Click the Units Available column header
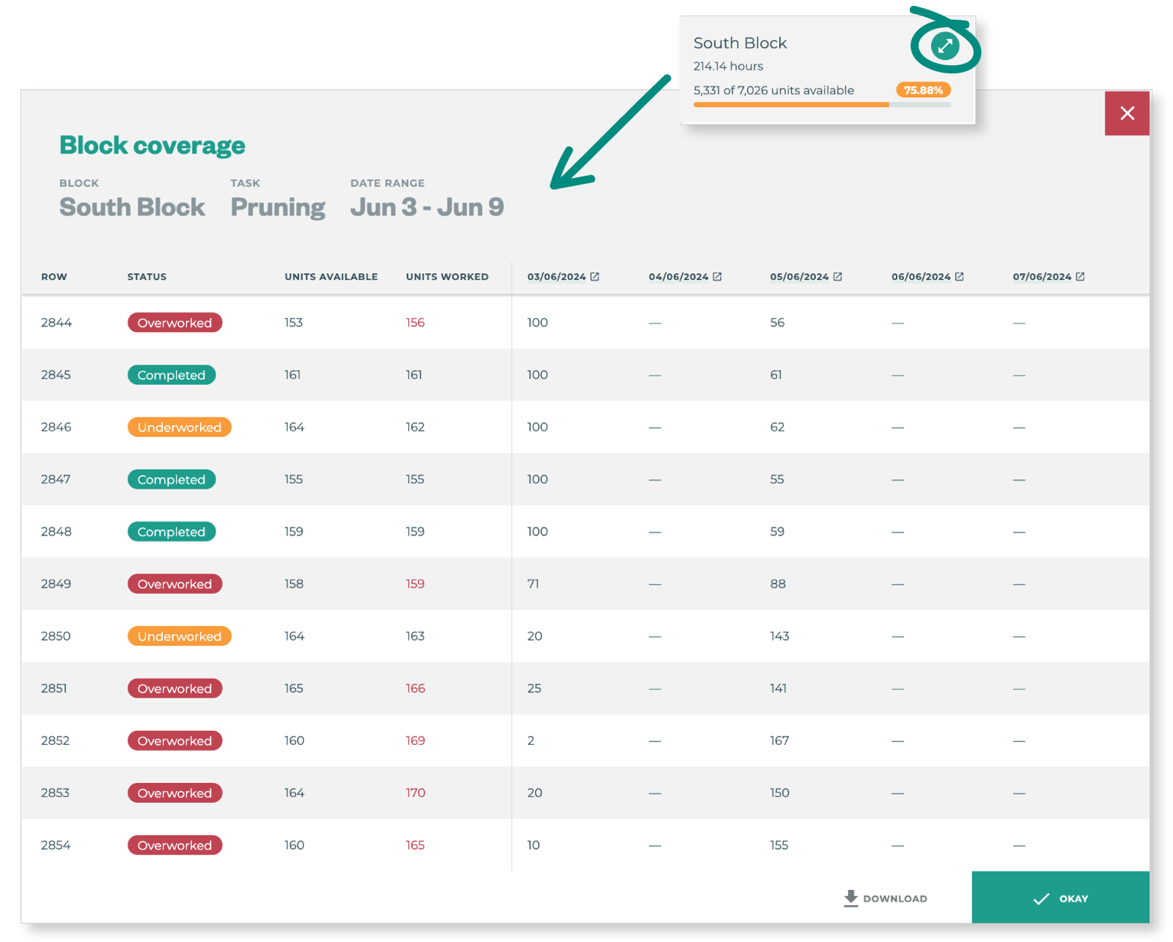Screen dimensions: 1173x942 tap(331, 277)
